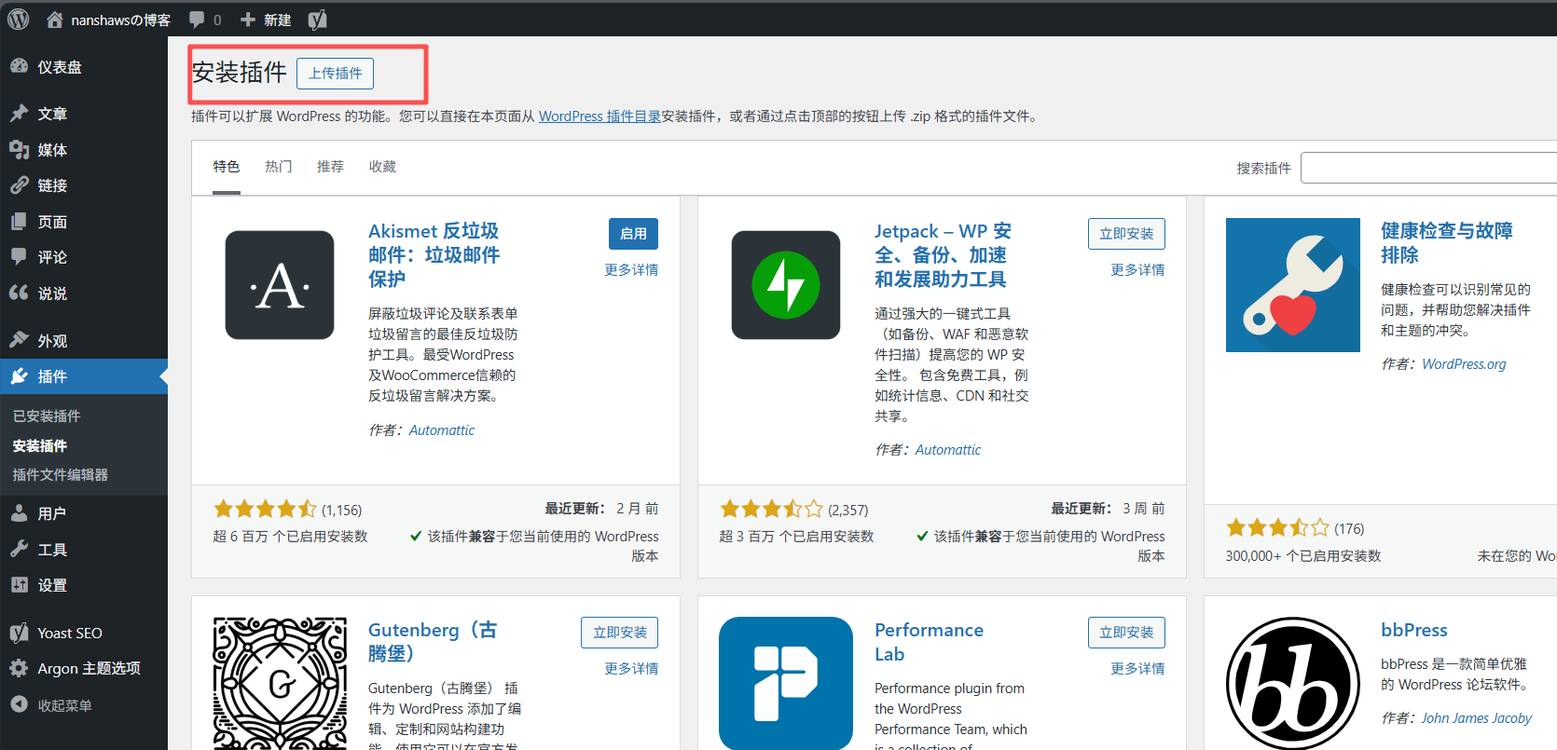Open 更多详情 for Gutenberg
The height and width of the screenshot is (750, 1557).
tap(631, 669)
